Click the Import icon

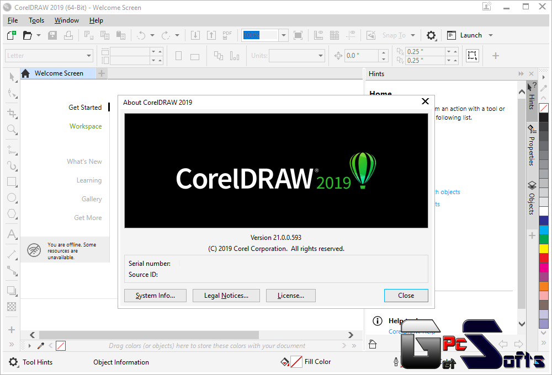pos(195,35)
